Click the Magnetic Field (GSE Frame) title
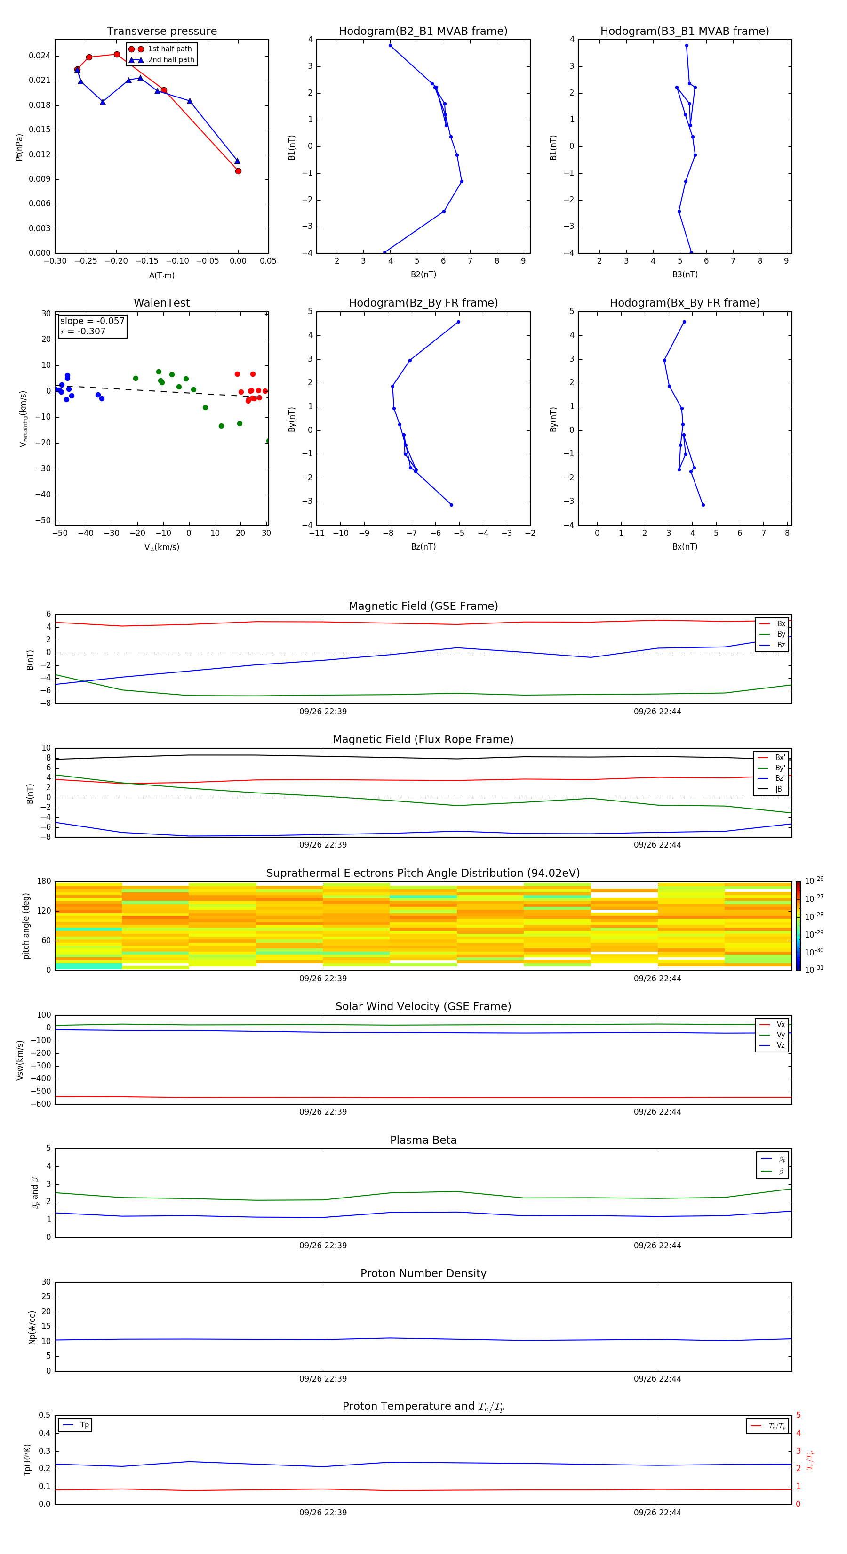 [x=423, y=606]
